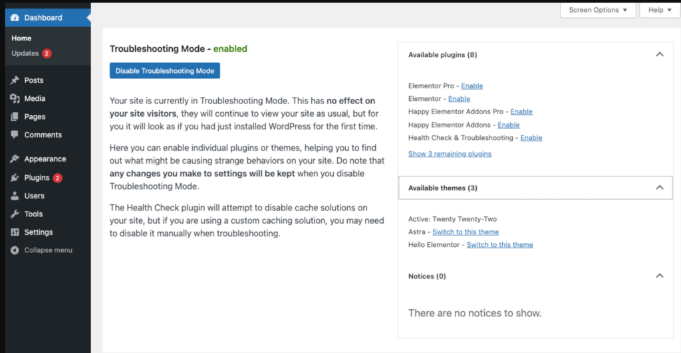Click the Posts pushpin icon

(15, 80)
